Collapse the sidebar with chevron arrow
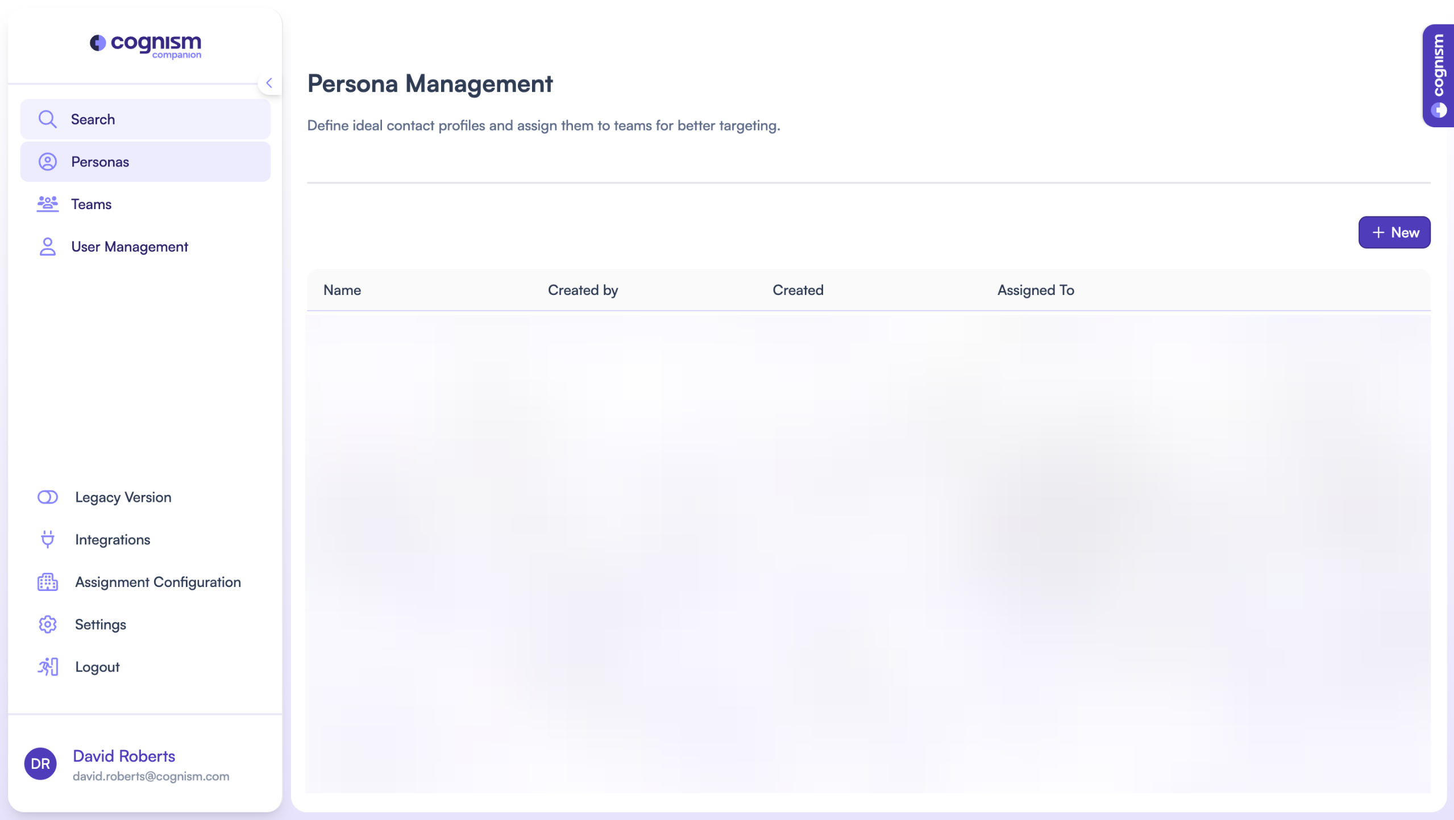Image resolution: width=1454 pixels, height=820 pixels. [x=269, y=83]
